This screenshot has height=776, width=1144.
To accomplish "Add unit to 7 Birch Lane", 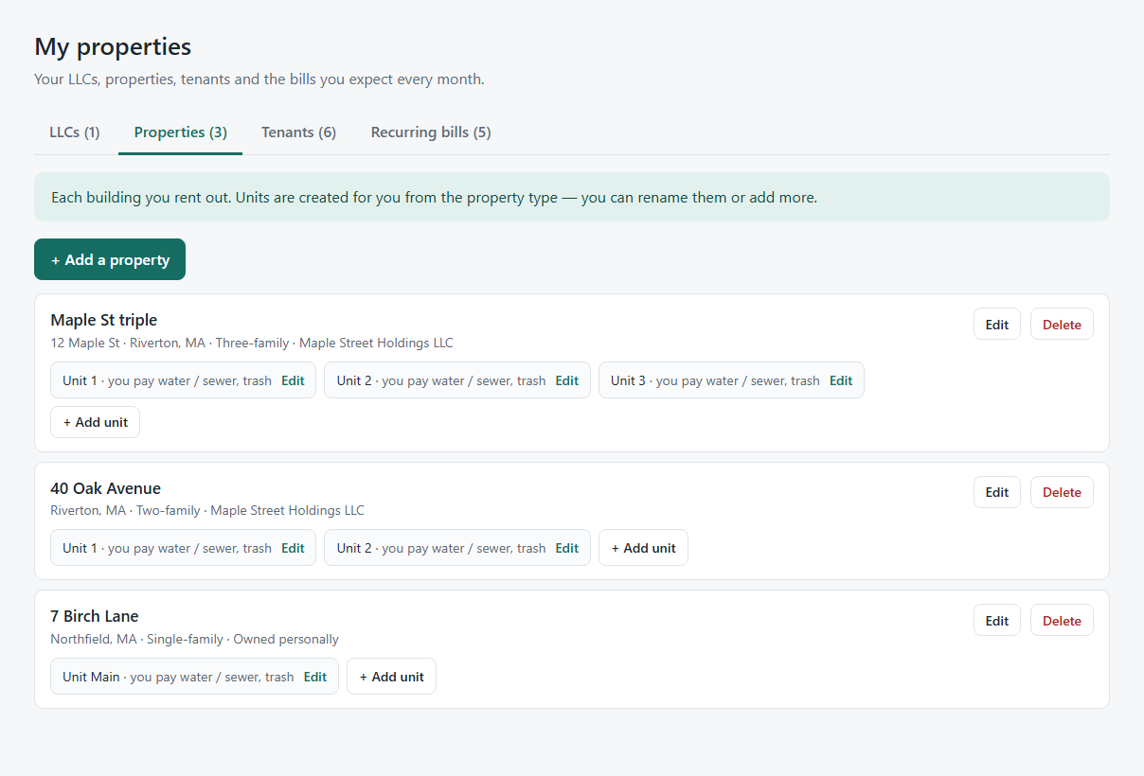I will [392, 677].
